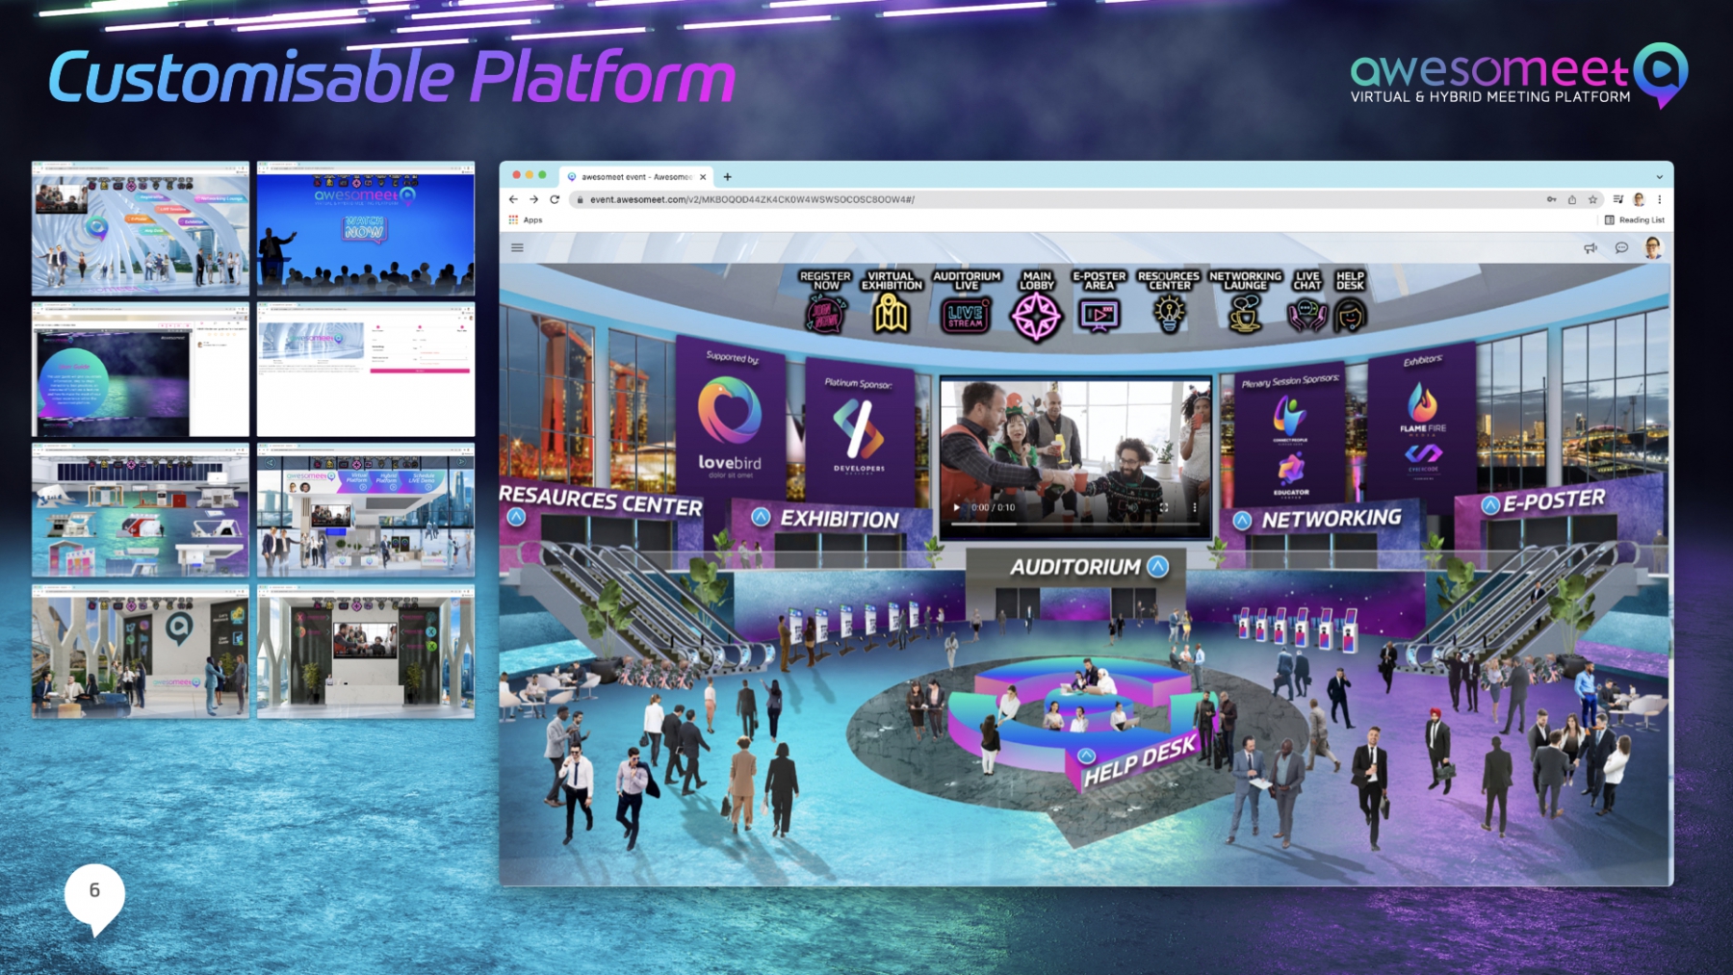
Task: Seek on the lobby video progress bar
Action: pos(1075,524)
